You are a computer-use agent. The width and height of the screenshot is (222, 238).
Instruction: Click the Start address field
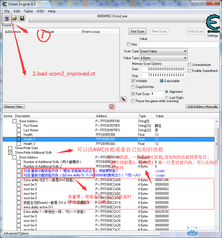tap(164, 69)
